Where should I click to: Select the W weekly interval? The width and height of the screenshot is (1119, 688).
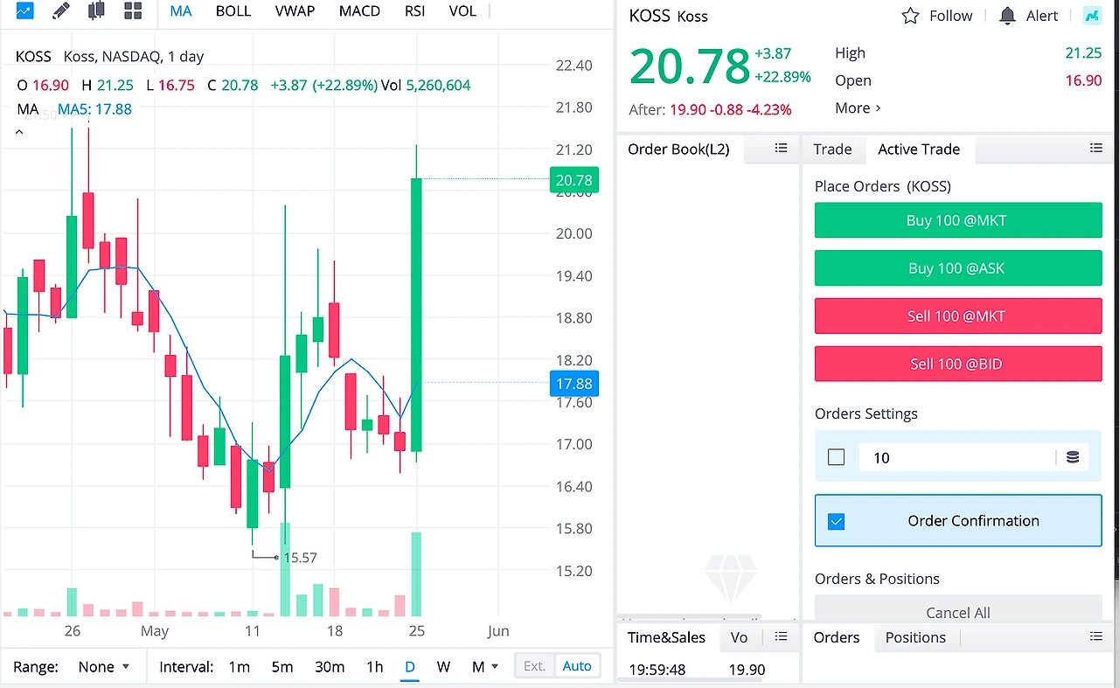(443, 667)
